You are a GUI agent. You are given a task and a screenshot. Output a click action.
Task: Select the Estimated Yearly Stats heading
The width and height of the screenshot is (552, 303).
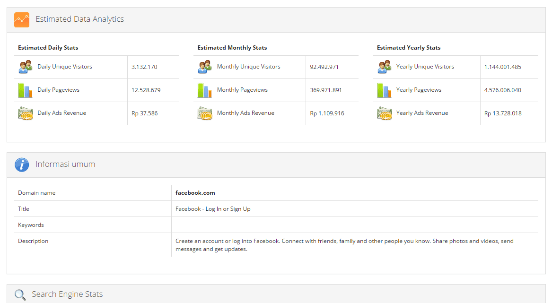[408, 48]
